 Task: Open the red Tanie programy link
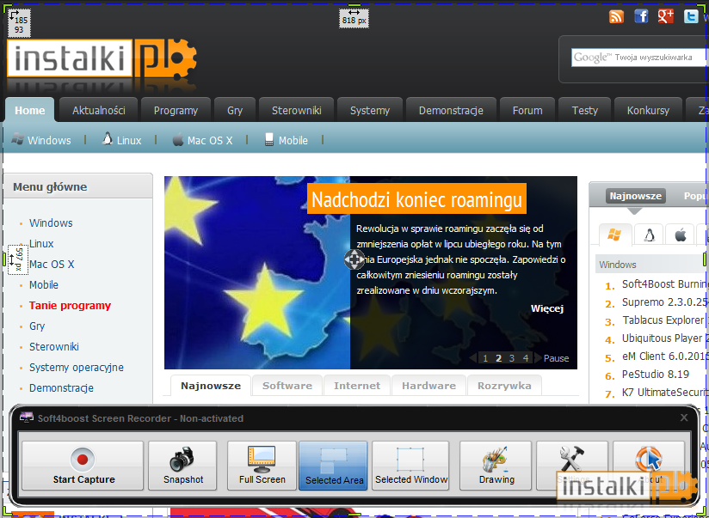coord(70,306)
